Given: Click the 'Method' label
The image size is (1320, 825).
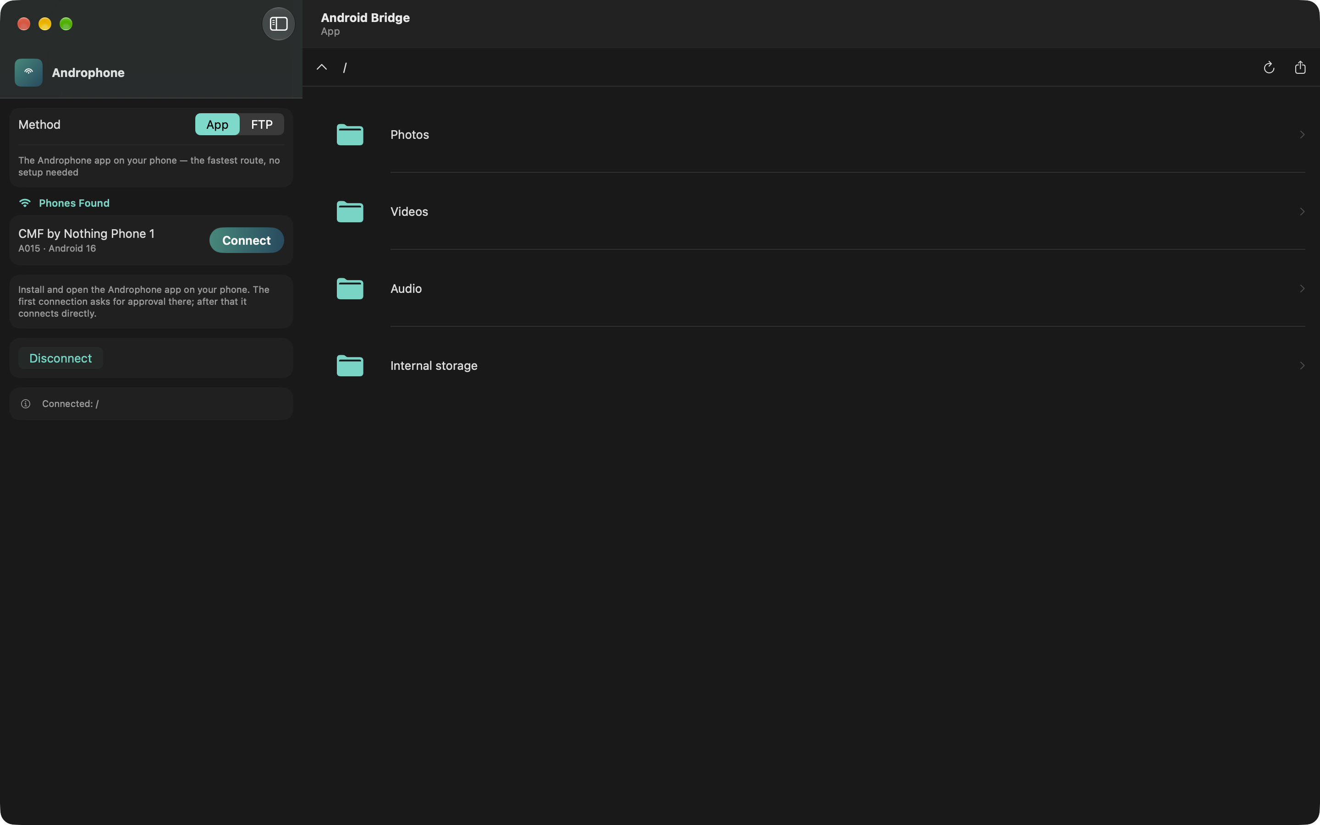Looking at the screenshot, I should tap(39, 124).
